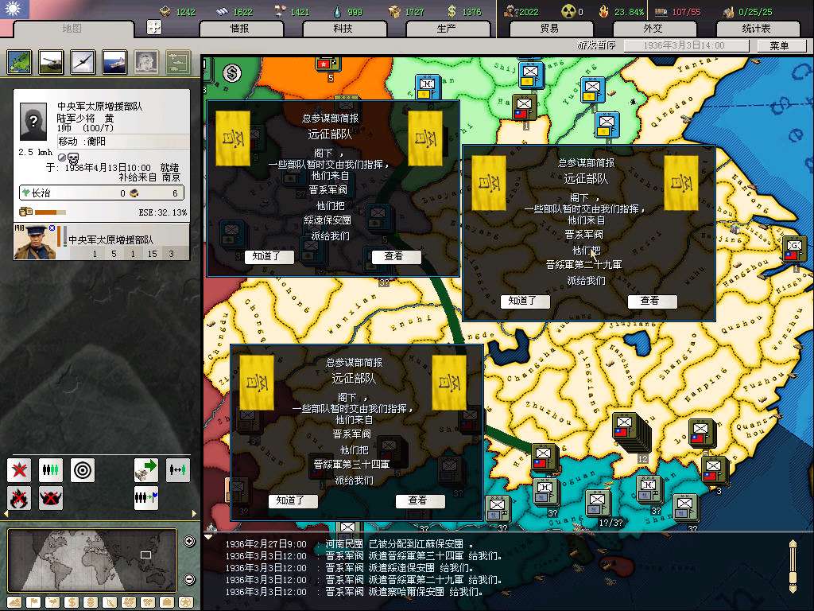Image resolution: width=814 pixels, height=611 pixels.
Task: Open the 情报 intelligence tab
Action: tap(240, 29)
